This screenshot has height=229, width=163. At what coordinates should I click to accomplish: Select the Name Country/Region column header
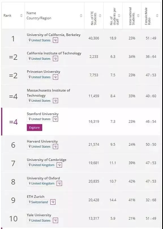[40, 16]
